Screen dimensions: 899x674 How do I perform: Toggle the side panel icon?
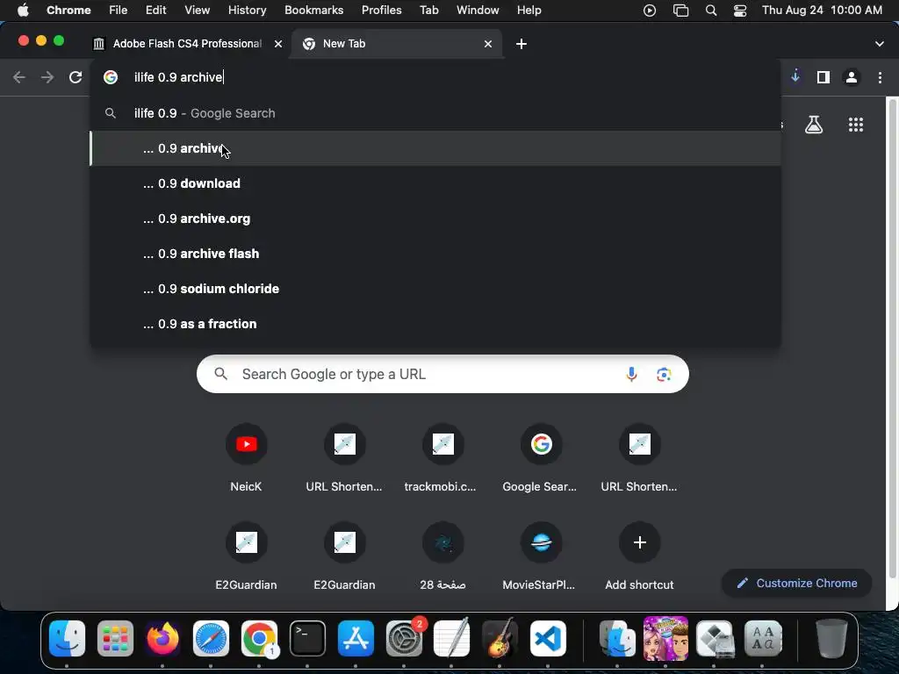coord(823,77)
